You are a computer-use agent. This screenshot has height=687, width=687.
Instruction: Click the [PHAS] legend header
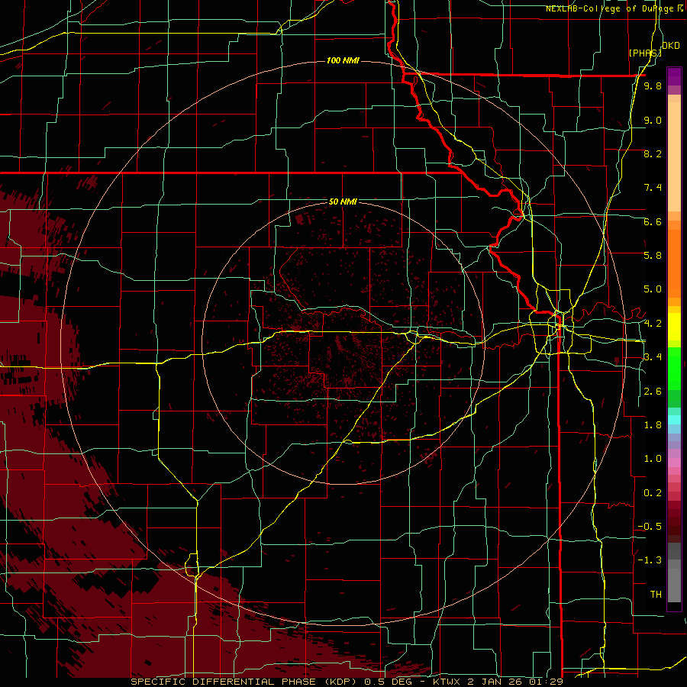coord(644,53)
